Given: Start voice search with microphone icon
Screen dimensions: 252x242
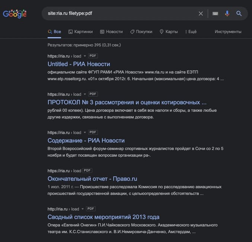Looking at the screenshot, I should click(227, 14).
